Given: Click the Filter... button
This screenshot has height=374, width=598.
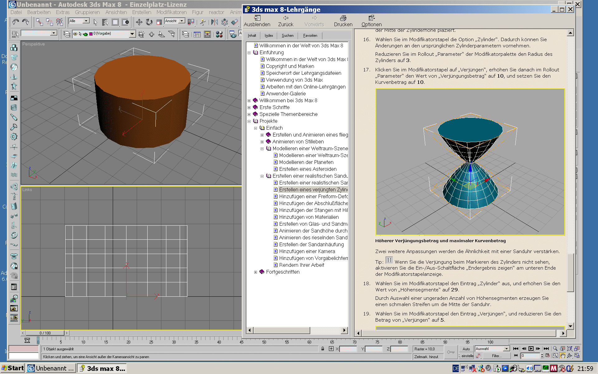Looking at the screenshot, I should coord(497,356).
